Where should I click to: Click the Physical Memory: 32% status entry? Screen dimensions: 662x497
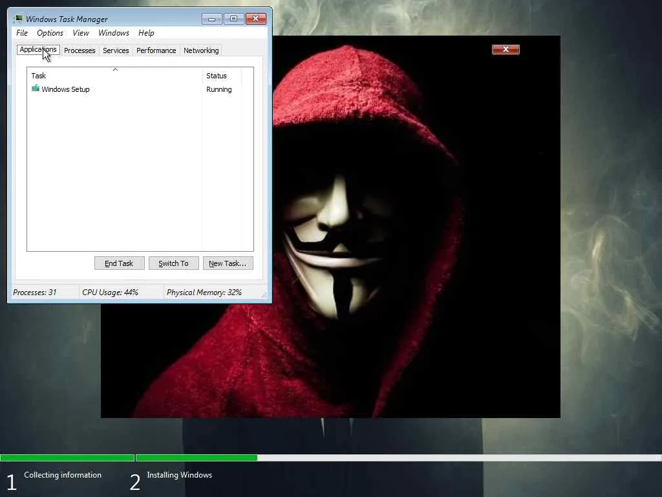click(x=204, y=293)
